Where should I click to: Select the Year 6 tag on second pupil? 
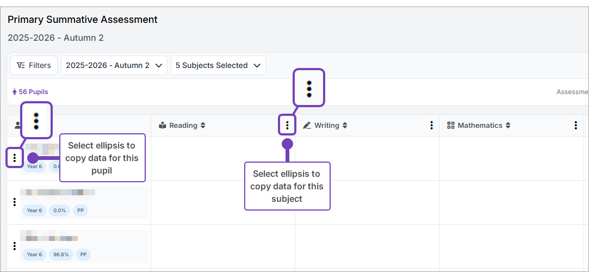pos(34,211)
